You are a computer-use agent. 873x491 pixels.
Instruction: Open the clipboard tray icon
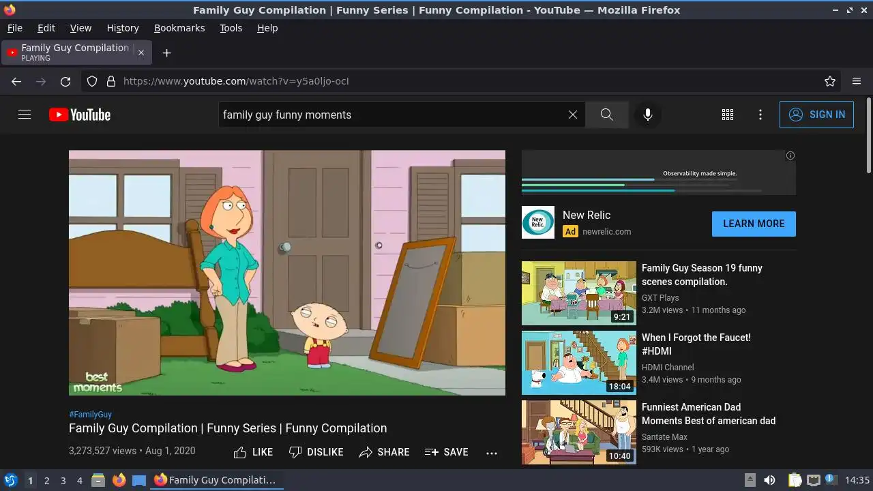pyautogui.click(x=795, y=480)
